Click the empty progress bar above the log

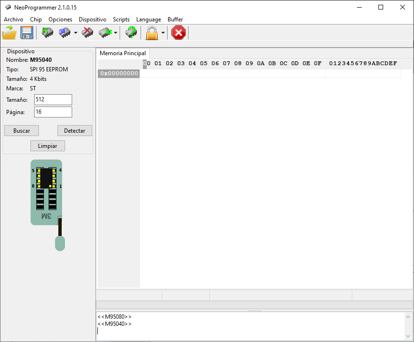[x=254, y=305]
